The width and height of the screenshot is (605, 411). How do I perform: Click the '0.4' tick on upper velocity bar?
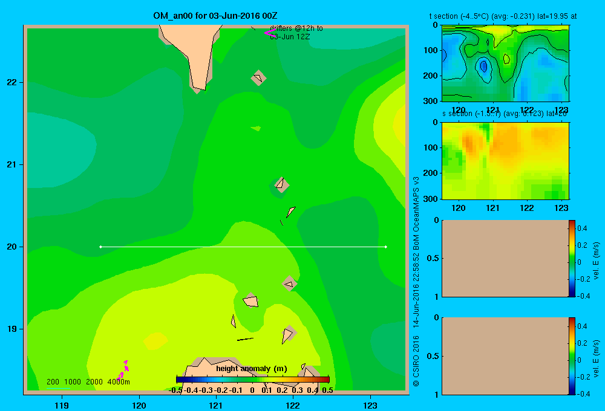(582, 228)
